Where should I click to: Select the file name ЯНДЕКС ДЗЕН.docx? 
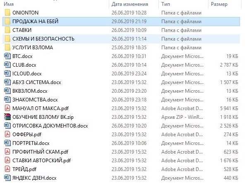click(x=34, y=178)
